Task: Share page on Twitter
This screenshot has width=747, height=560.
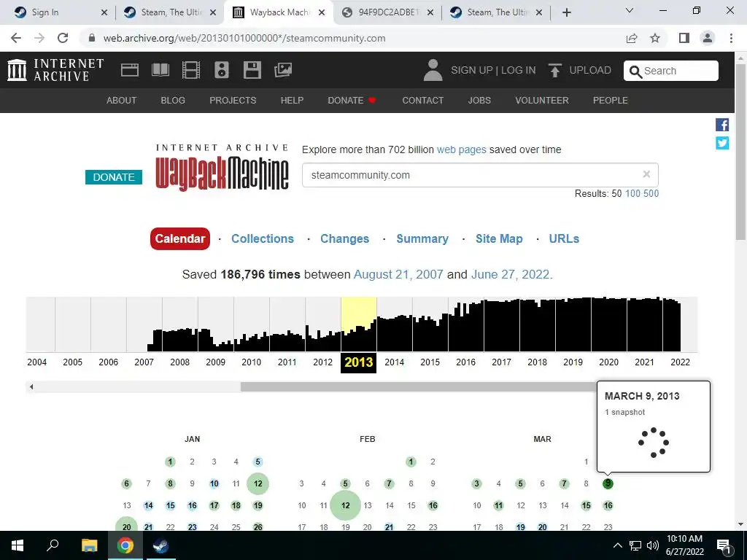Action: (722, 143)
